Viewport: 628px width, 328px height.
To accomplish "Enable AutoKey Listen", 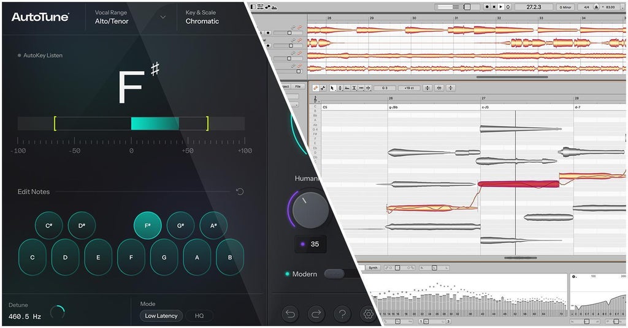I will click(40, 55).
